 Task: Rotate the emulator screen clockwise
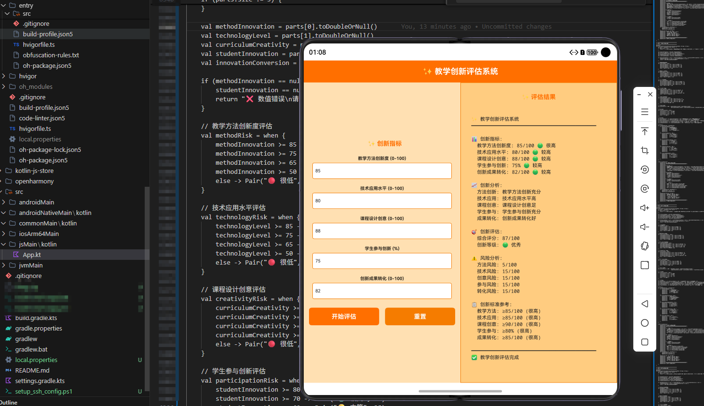coord(644,189)
